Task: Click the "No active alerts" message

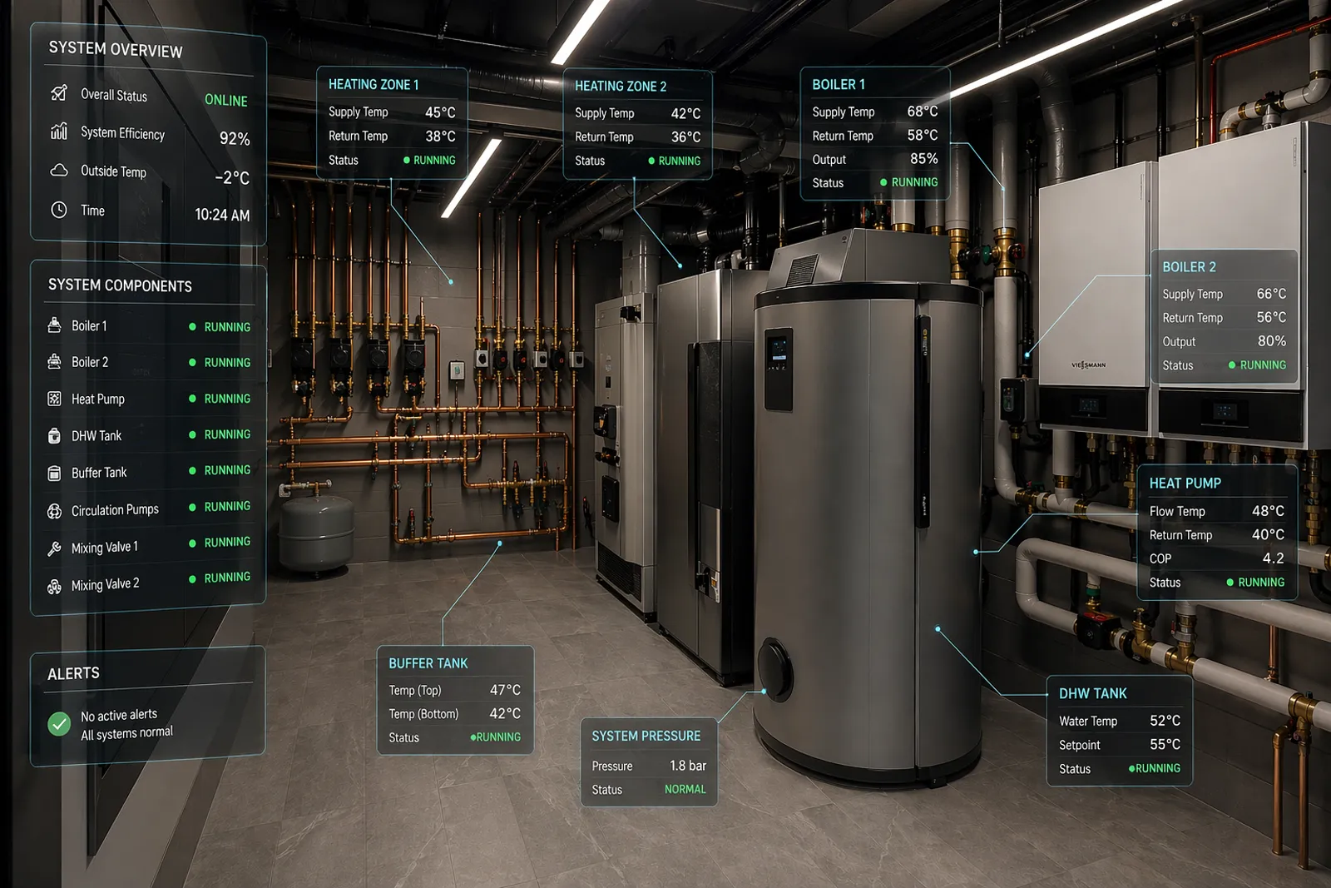Action: (119, 716)
